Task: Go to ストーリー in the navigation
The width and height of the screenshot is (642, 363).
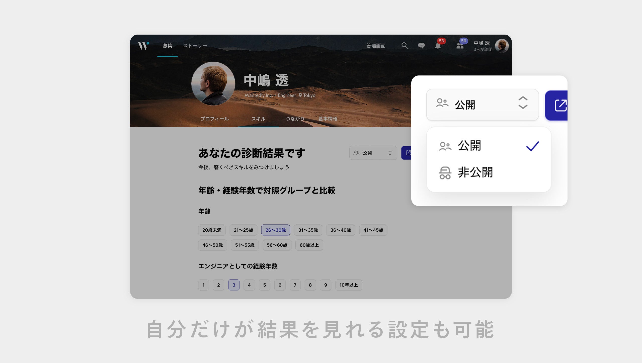Action: click(195, 46)
